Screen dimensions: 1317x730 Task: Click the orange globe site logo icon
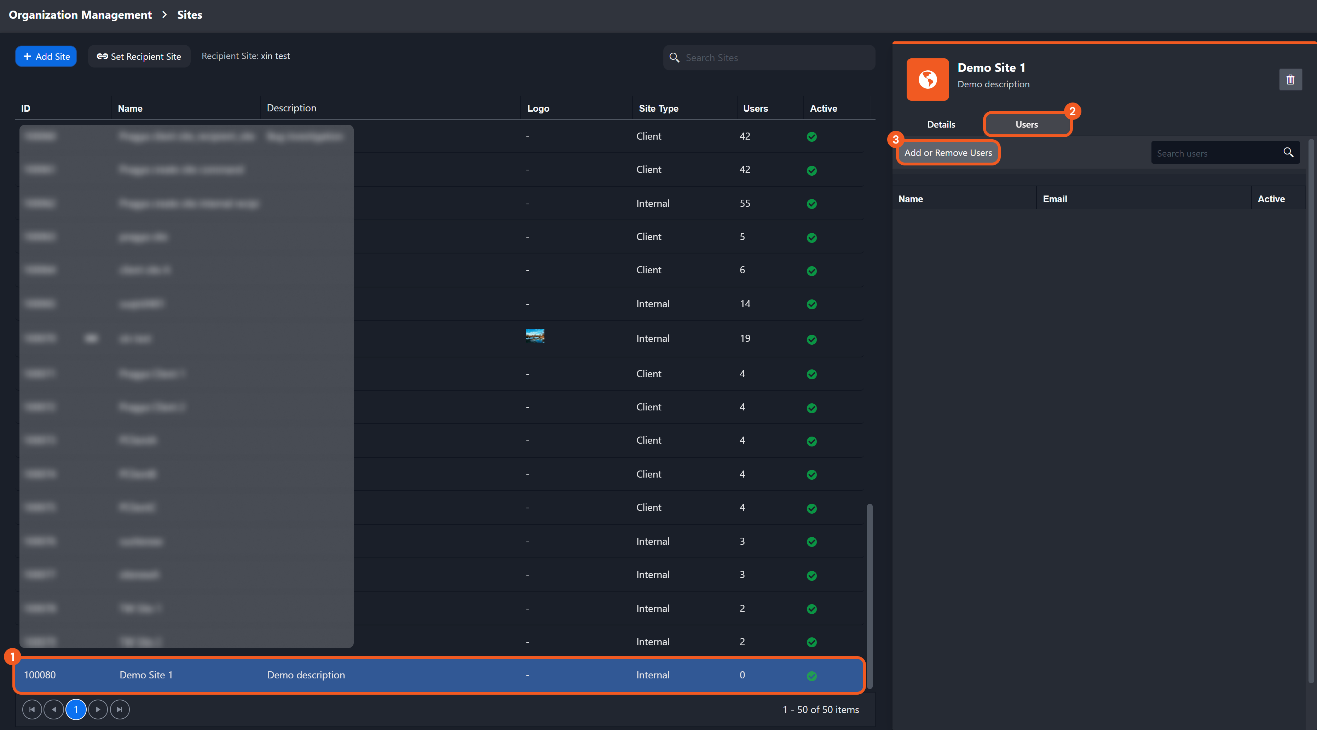point(928,79)
